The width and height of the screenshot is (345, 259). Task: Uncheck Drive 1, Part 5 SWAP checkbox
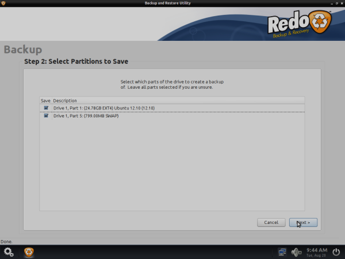[x=46, y=116]
